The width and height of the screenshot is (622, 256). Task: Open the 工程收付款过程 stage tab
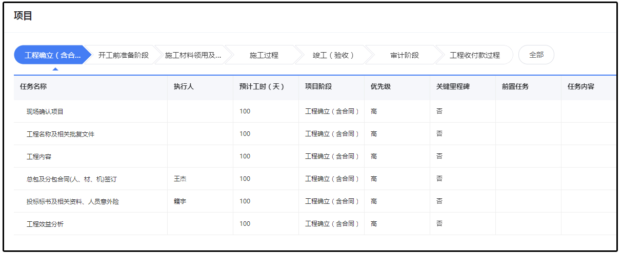coord(474,55)
